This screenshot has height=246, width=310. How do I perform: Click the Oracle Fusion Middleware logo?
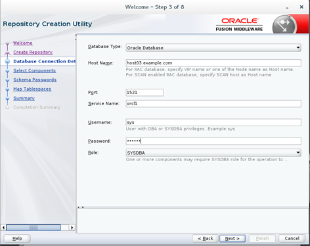point(239,24)
